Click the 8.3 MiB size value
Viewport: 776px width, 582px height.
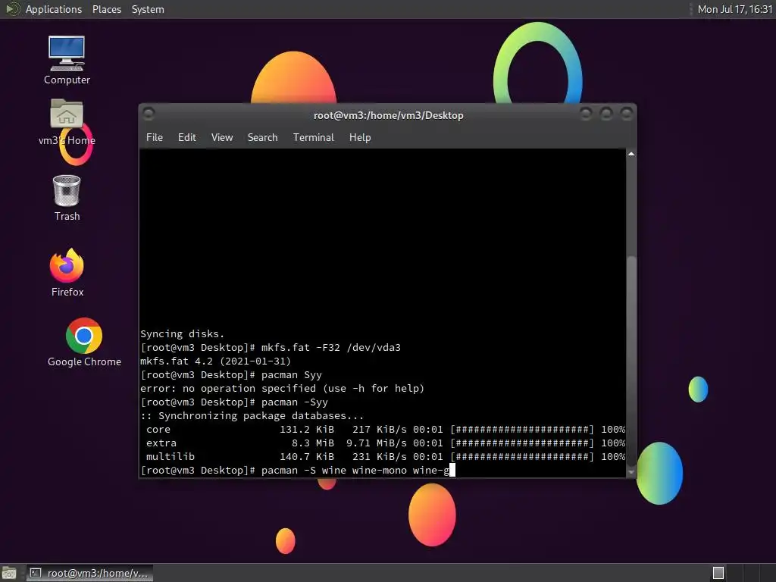(313, 443)
